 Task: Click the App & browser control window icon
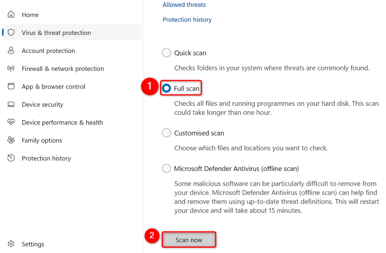[x=11, y=87]
